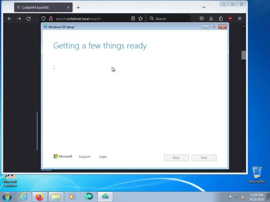Open the clock showing 12:04 PM
The width and height of the screenshot is (270, 202).
click(257, 197)
